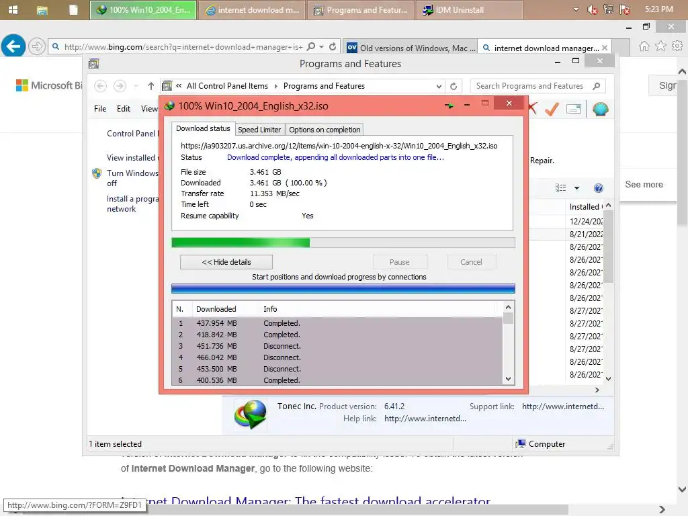Image resolution: width=688 pixels, height=516 pixels.
Task: Click the card properties toolbar icon
Action: (574, 109)
